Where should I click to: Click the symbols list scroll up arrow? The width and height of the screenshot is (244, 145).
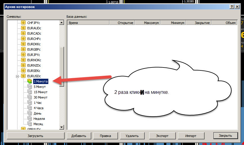pyautogui.click(x=62, y=23)
